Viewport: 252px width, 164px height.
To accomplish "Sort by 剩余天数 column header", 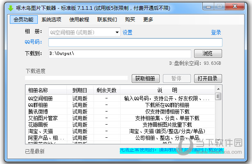I will (x=107, y=90).
